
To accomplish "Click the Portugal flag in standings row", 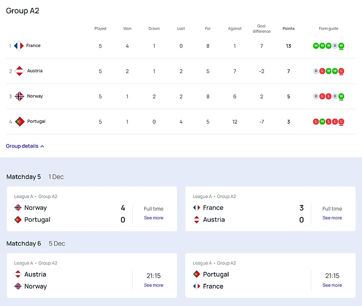I will pyautogui.click(x=19, y=121).
